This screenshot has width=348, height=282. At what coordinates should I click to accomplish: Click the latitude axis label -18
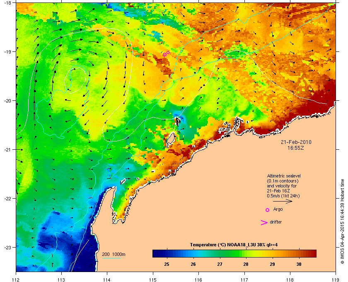[7, 2]
